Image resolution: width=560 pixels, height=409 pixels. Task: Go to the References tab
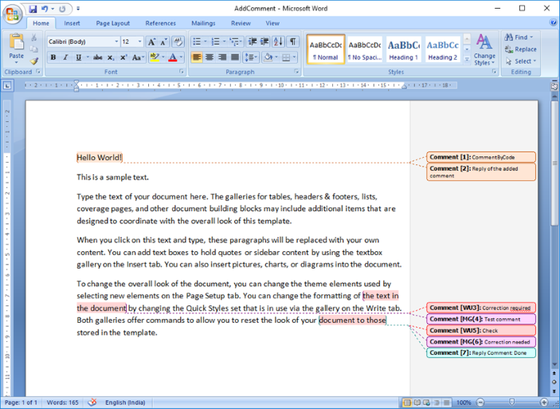(160, 23)
